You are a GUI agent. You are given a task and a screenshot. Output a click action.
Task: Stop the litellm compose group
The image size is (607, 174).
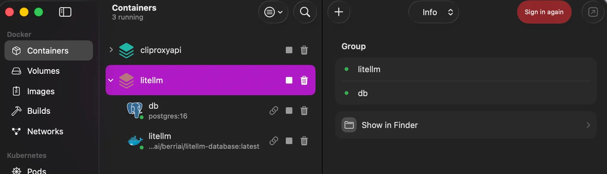pos(289,80)
